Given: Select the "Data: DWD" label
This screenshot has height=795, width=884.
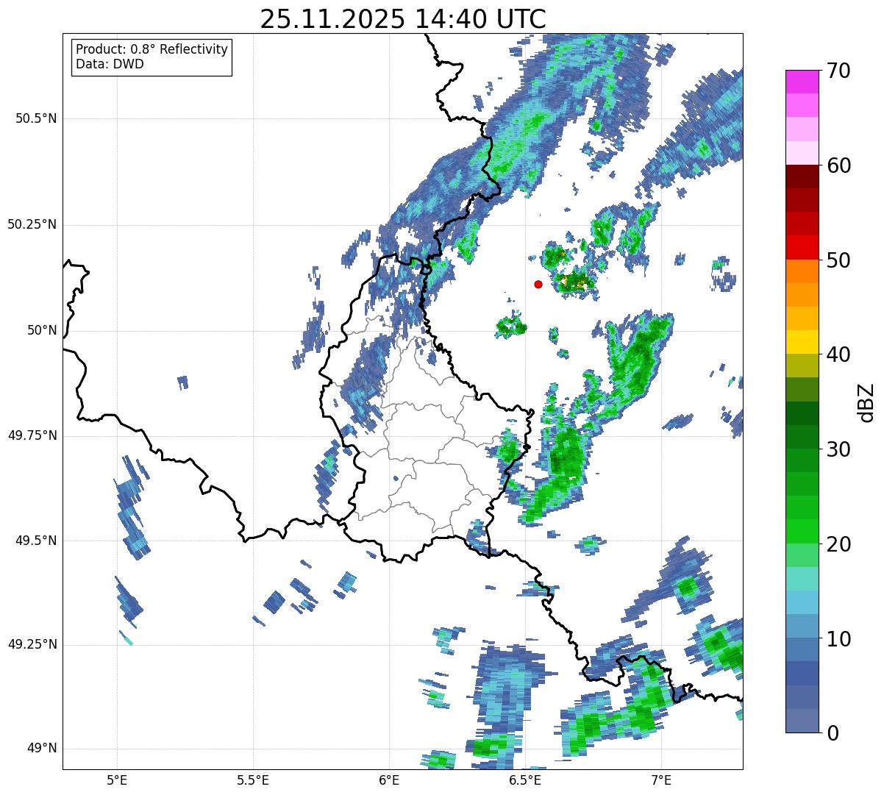Looking at the screenshot, I should click(110, 64).
